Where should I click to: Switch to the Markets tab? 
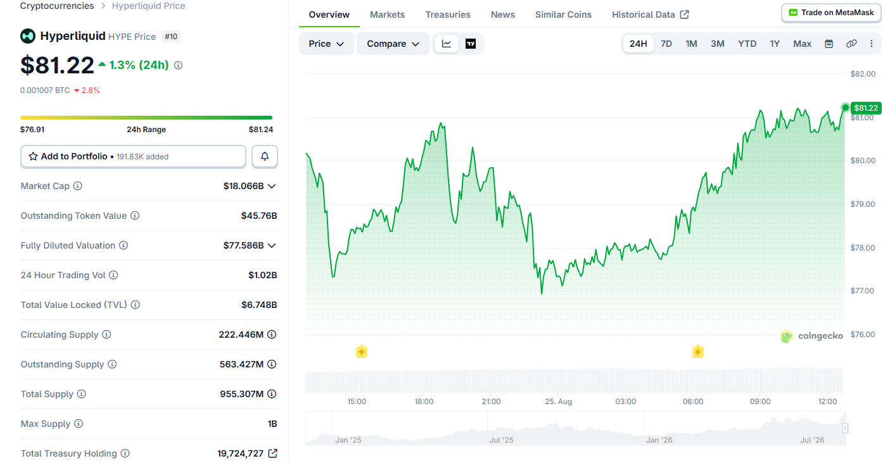coord(388,15)
